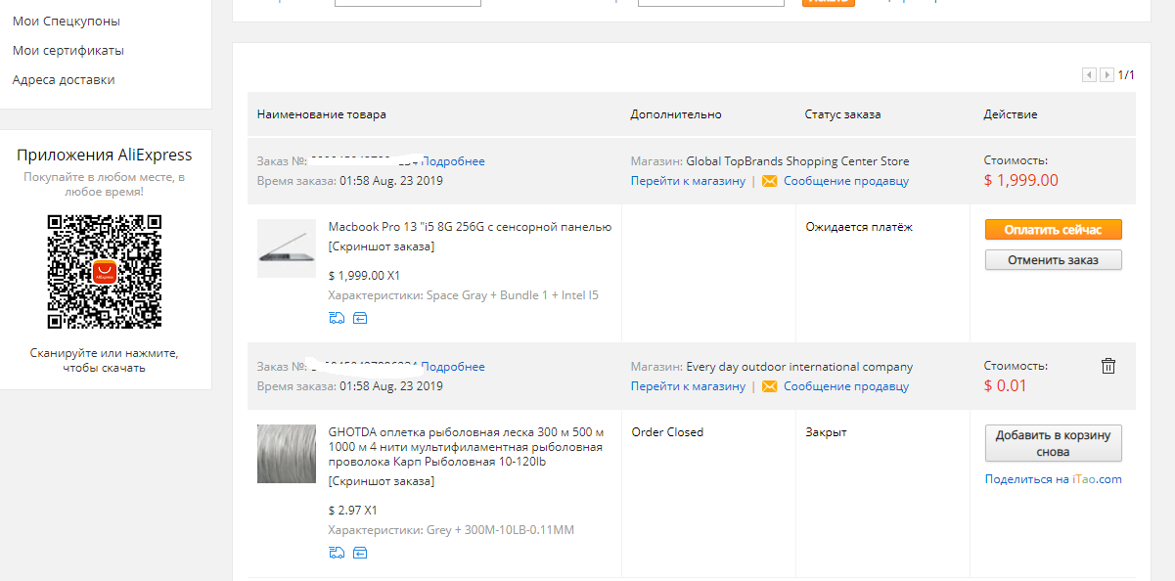Click Приложения AliExpress heading
Screen dimensions: 1175x581
[105, 155]
